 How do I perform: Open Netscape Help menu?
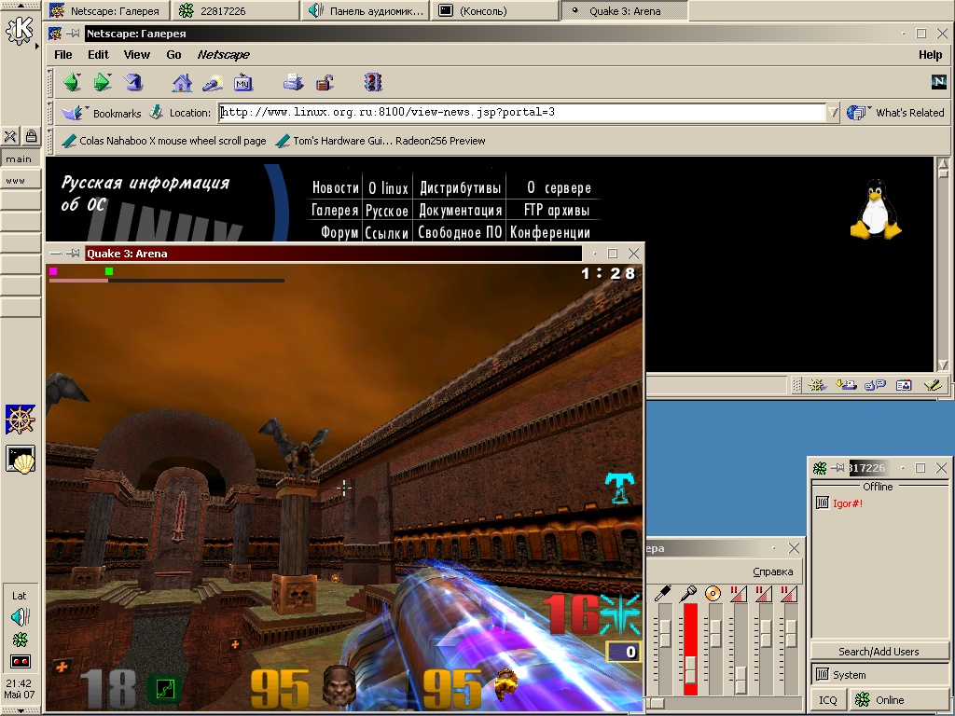(930, 55)
